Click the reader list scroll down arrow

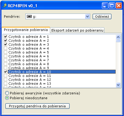click(x=118, y=85)
